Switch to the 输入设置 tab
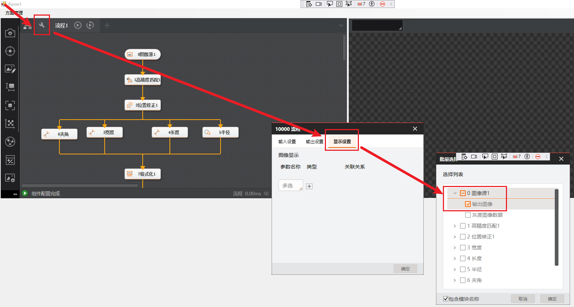574x307 pixels. pyautogui.click(x=287, y=142)
